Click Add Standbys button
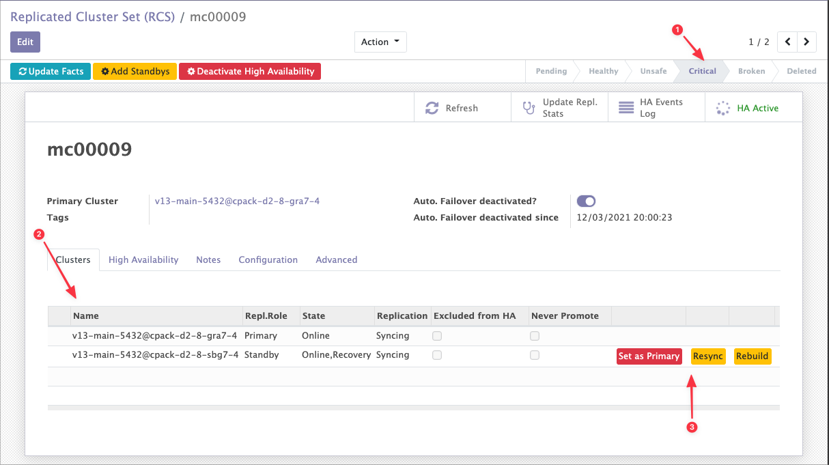The height and width of the screenshot is (465, 829). tap(135, 71)
